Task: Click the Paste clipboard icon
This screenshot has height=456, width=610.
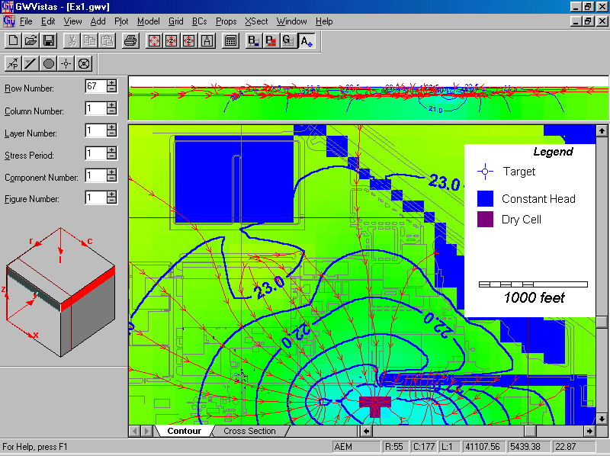Action: [x=108, y=40]
